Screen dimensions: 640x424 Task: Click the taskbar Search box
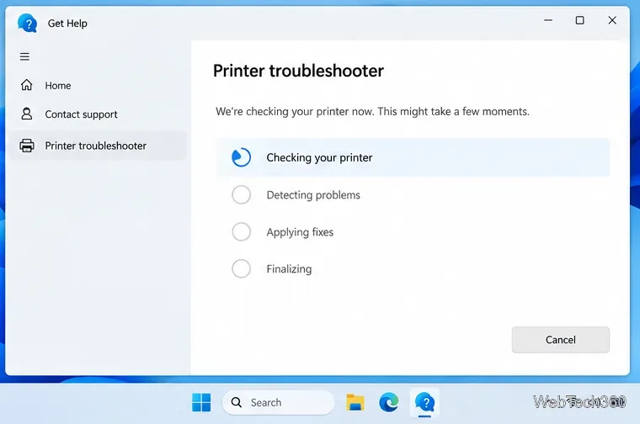point(278,402)
